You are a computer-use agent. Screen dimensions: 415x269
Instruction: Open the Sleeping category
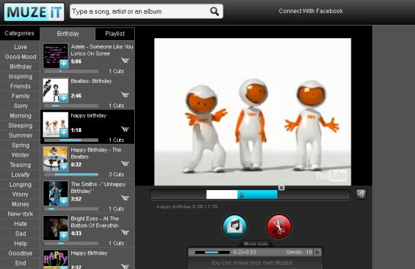(20, 126)
